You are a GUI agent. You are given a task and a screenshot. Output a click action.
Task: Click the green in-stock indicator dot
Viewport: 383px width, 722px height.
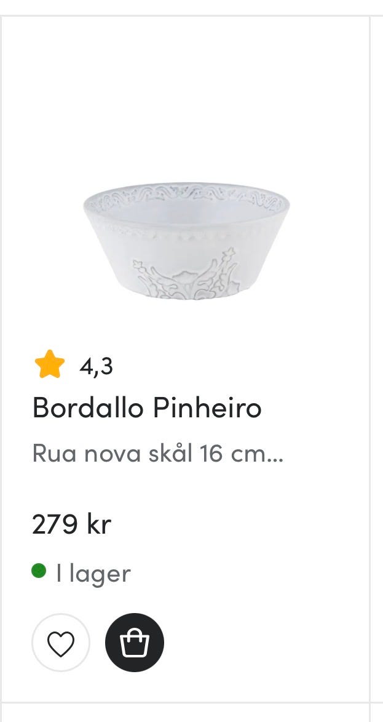coord(39,571)
